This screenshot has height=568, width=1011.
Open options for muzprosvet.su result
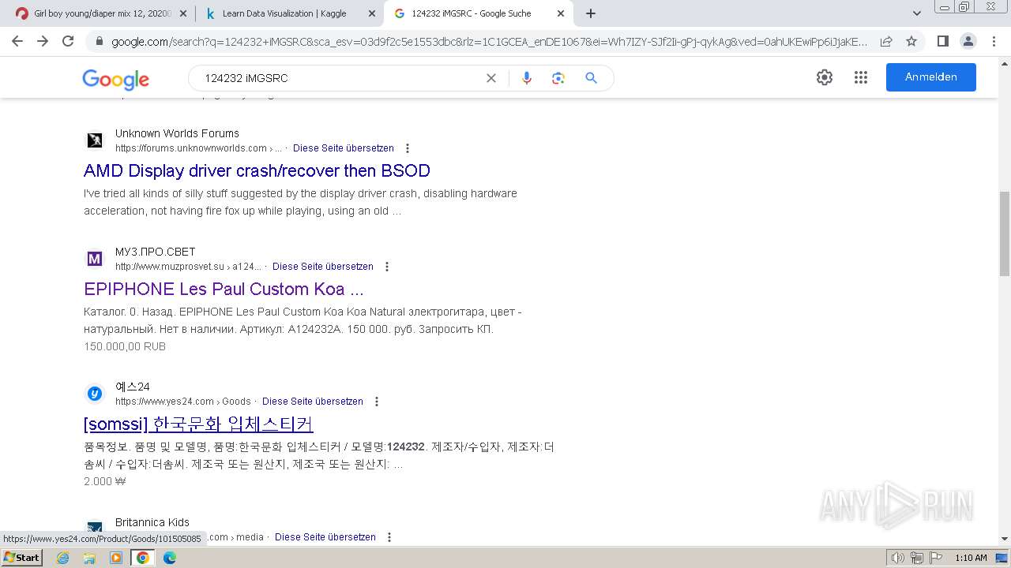(387, 267)
